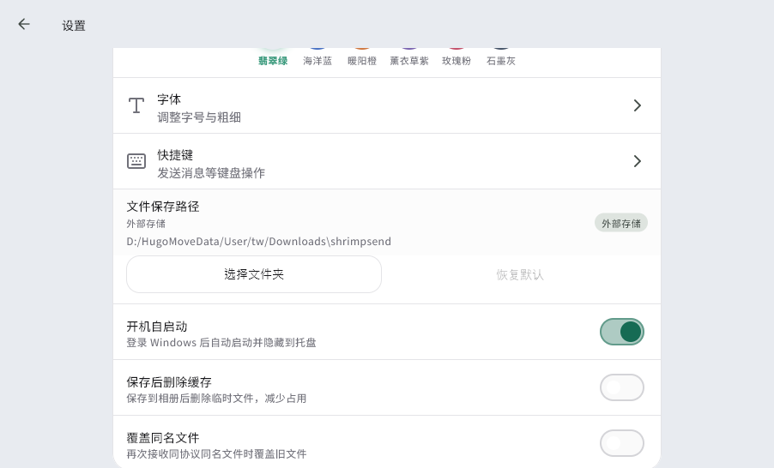The width and height of the screenshot is (774, 468).
Task: Expand the 快捷键 row chevron
Action: click(638, 161)
